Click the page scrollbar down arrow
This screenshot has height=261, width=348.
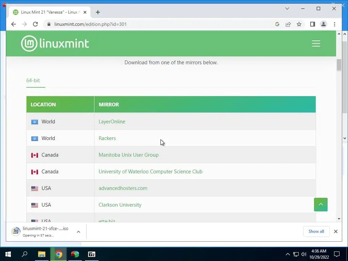[x=339, y=219]
